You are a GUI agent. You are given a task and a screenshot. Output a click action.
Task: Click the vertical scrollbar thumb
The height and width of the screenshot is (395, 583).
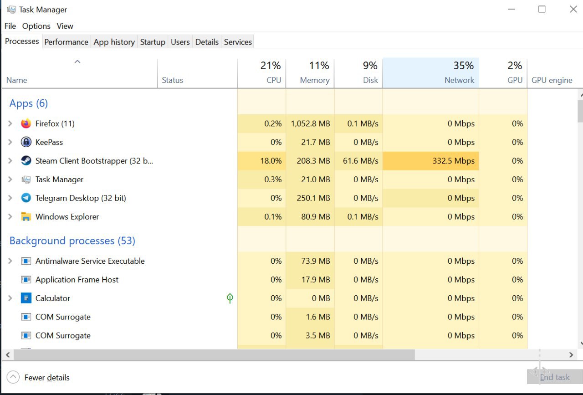click(580, 111)
